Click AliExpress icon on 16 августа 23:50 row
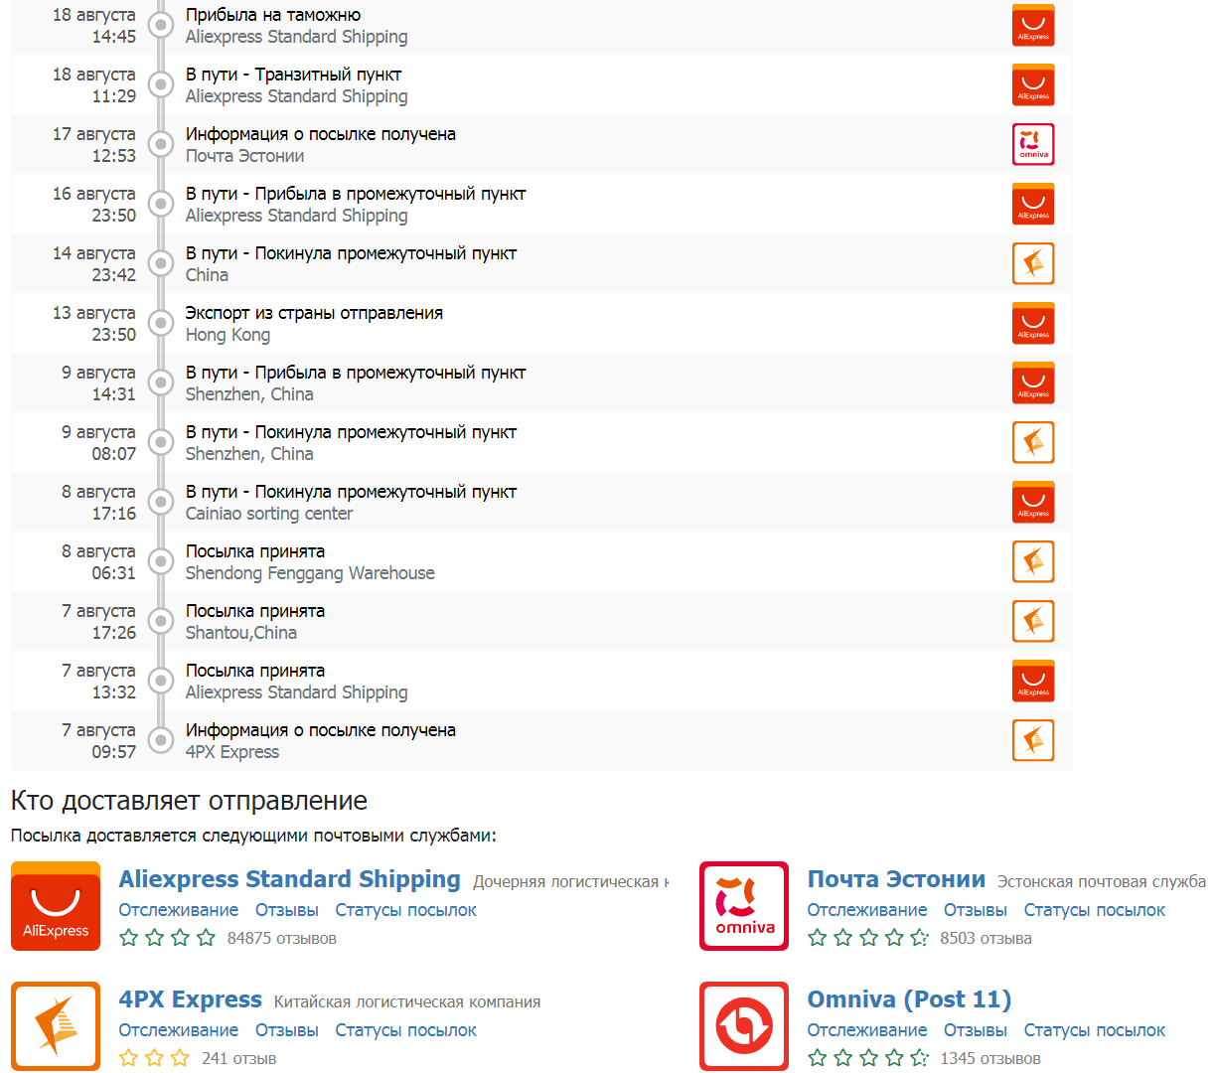 click(1033, 204)
